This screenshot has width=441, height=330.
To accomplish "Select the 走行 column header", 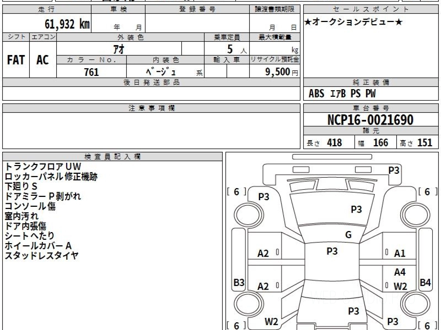I will (46, 10).
